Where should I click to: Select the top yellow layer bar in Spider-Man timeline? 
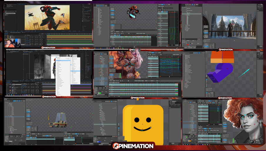point(70,36)
